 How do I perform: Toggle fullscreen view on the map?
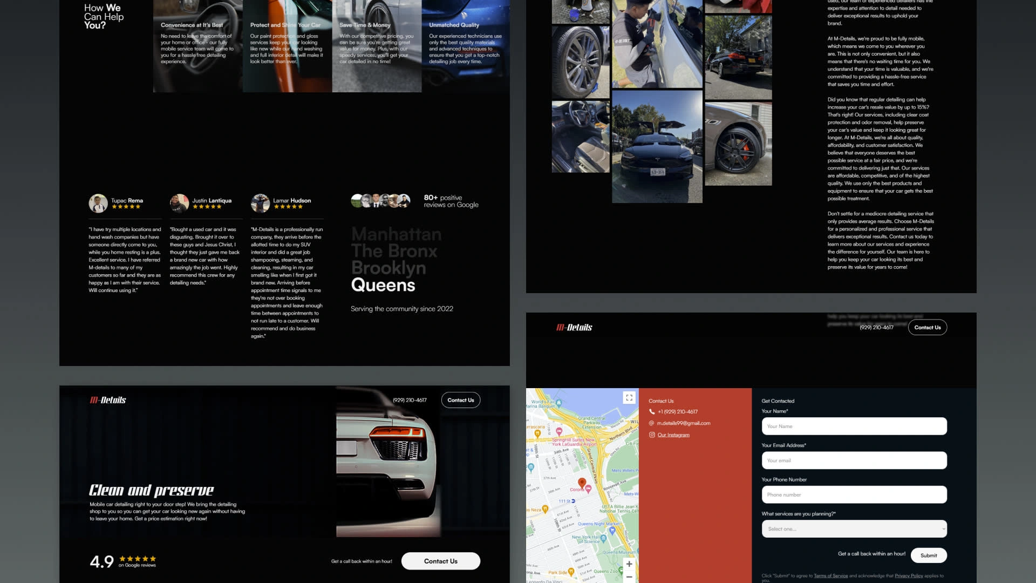pos(629,398)
